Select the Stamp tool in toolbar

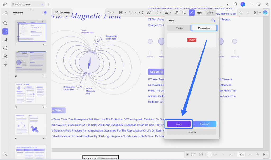coord(192,13)
